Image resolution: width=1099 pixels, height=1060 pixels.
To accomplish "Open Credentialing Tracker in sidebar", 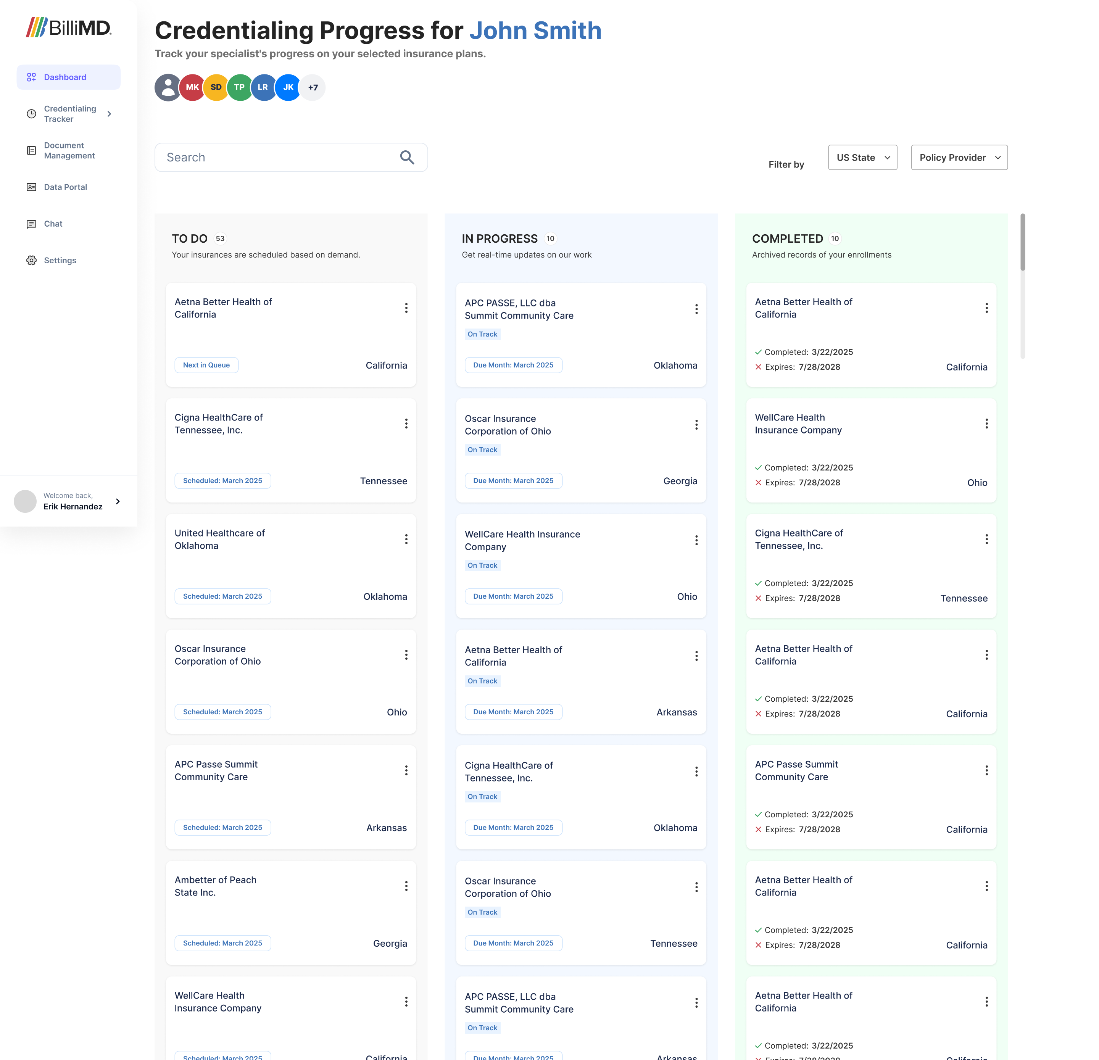I will (x=69, y=114).
